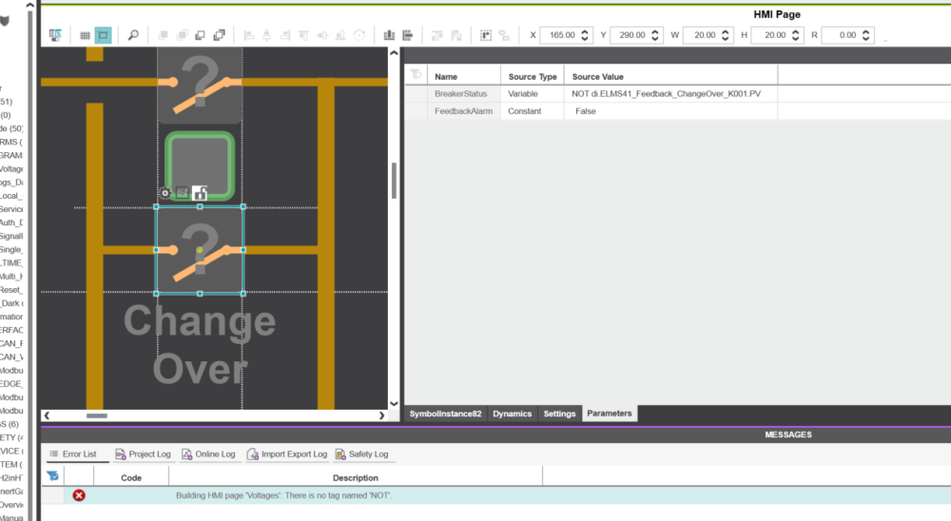Open the Project Log
This screenshot has width=951, height=521.
(x=143, y=454)
